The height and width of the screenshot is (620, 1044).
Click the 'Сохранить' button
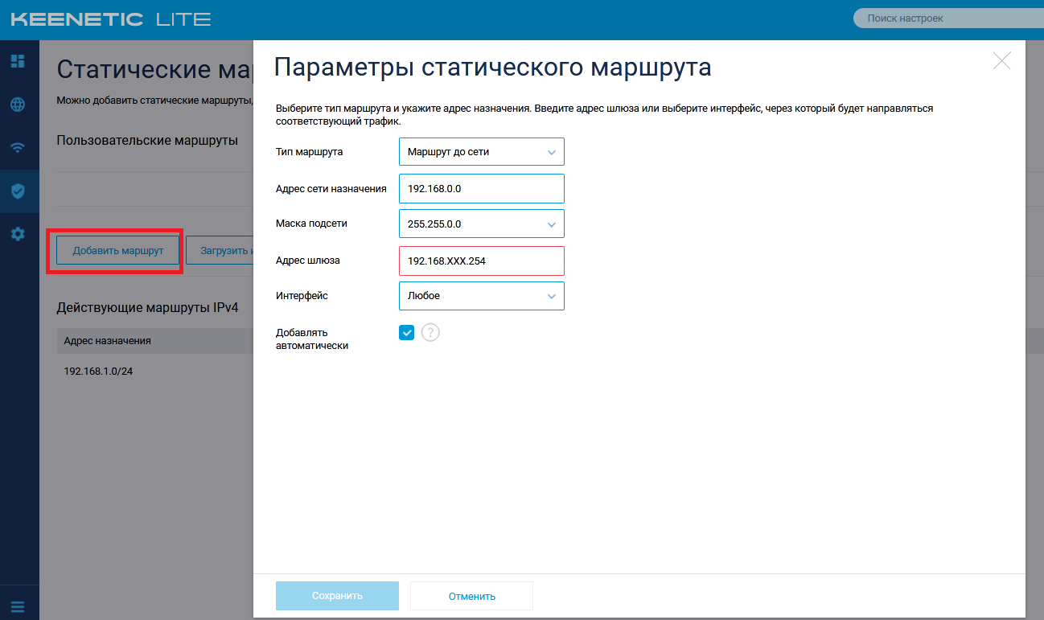(337, 596)
